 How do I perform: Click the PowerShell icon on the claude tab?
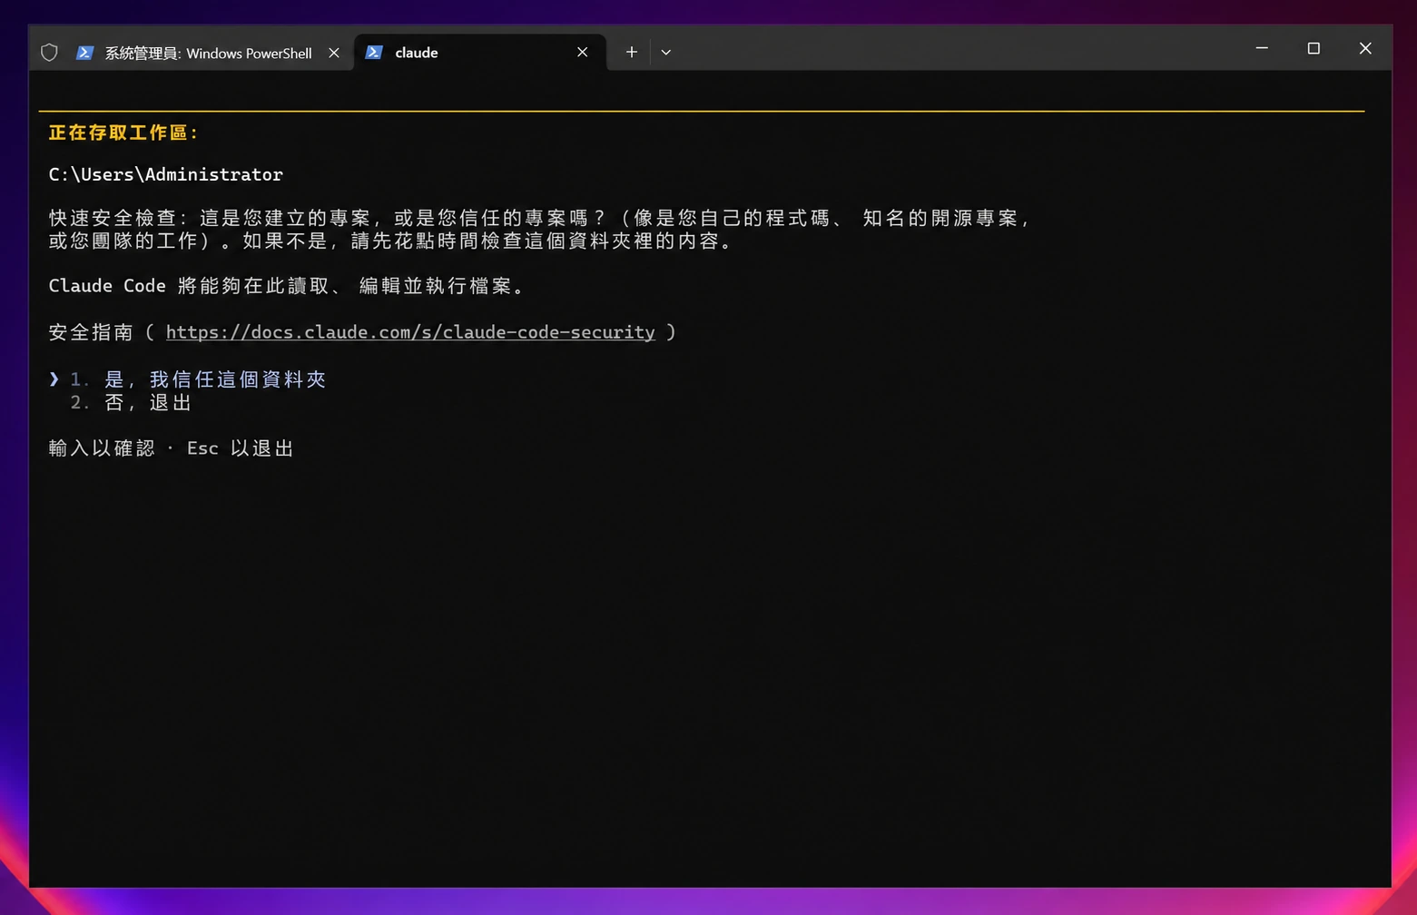pos(374,53)
